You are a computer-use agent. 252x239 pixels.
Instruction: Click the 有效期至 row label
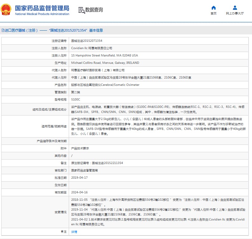coord(60,192)
